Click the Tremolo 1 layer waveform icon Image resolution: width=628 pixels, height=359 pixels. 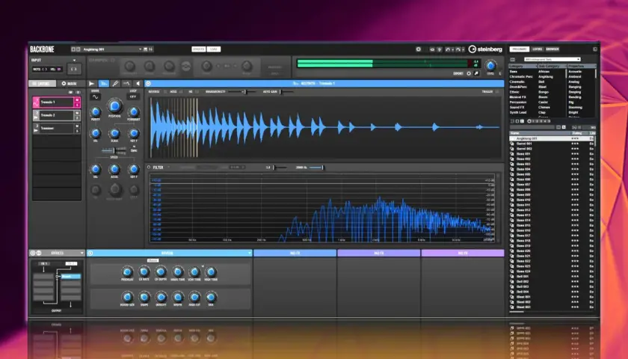coord(36,102)
